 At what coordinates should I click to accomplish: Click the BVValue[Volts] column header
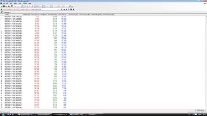coord(52,15)
